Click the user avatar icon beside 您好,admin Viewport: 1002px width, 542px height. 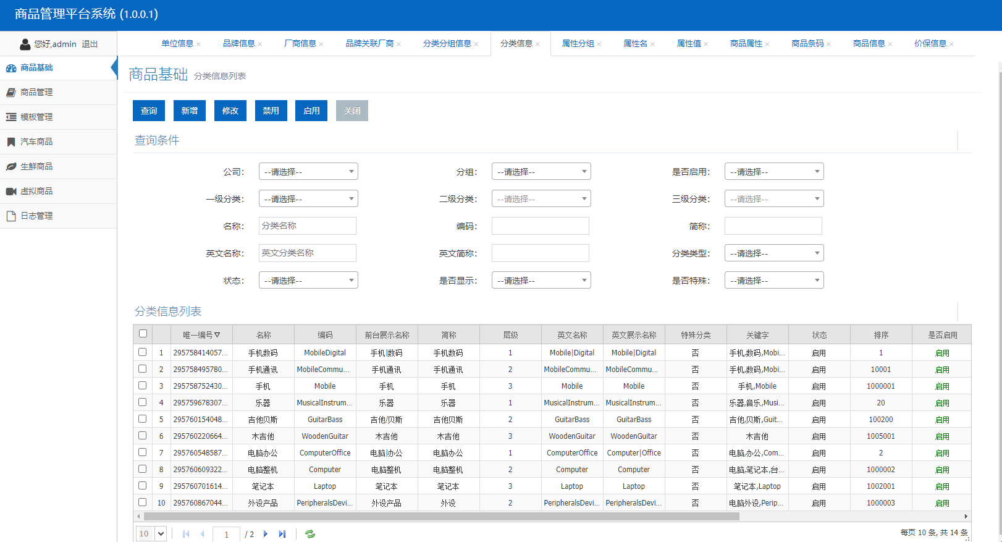point(25,44)
